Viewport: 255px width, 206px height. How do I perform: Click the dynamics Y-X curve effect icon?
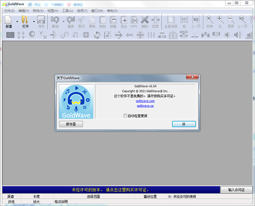click(43, 35)
